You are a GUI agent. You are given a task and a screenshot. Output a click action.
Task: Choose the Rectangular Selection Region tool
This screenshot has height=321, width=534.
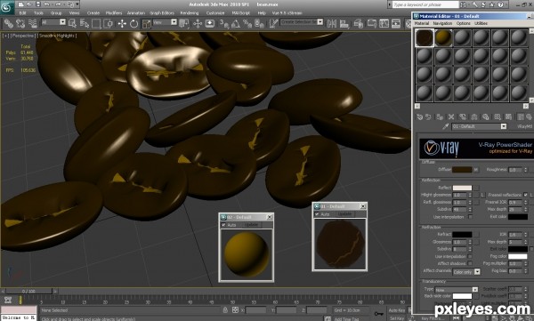coord(96,23)
